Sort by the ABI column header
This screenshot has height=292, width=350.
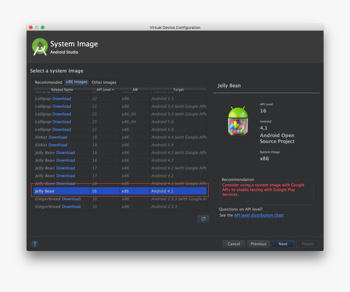(135, 89)
